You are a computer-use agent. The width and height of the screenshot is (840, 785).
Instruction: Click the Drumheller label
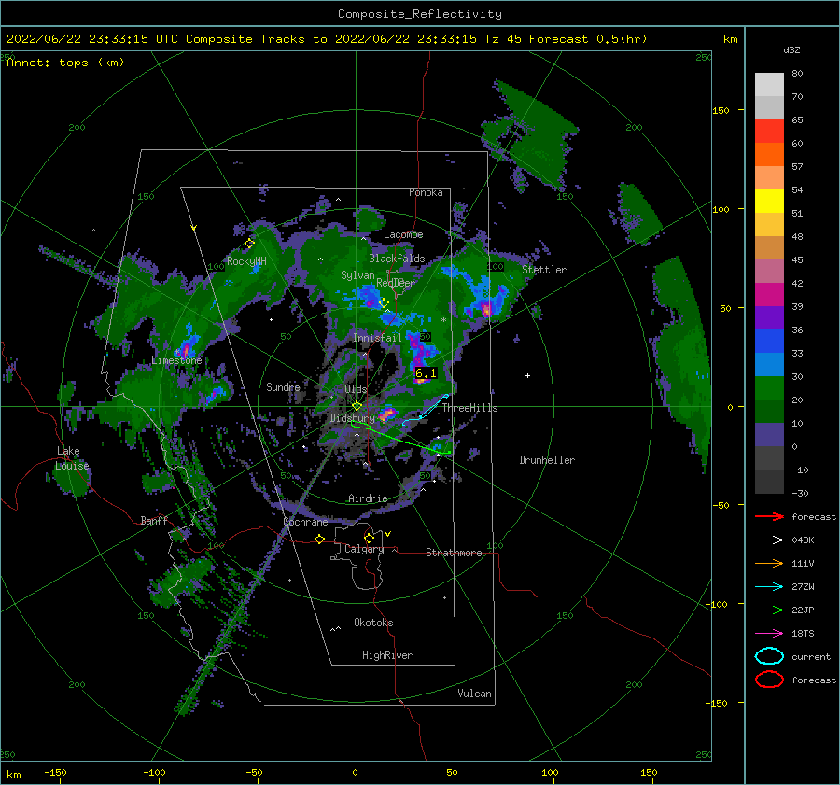547,460
